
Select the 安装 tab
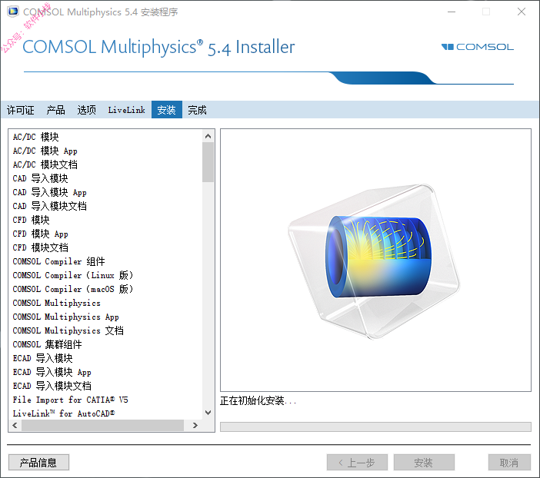tap(167, 110)
